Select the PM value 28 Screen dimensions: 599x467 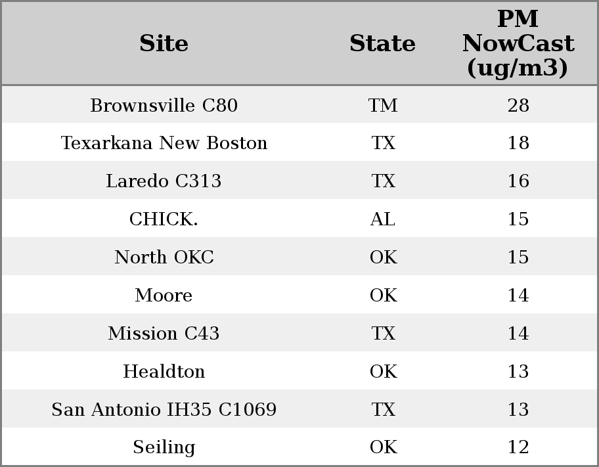pos(518,106)
